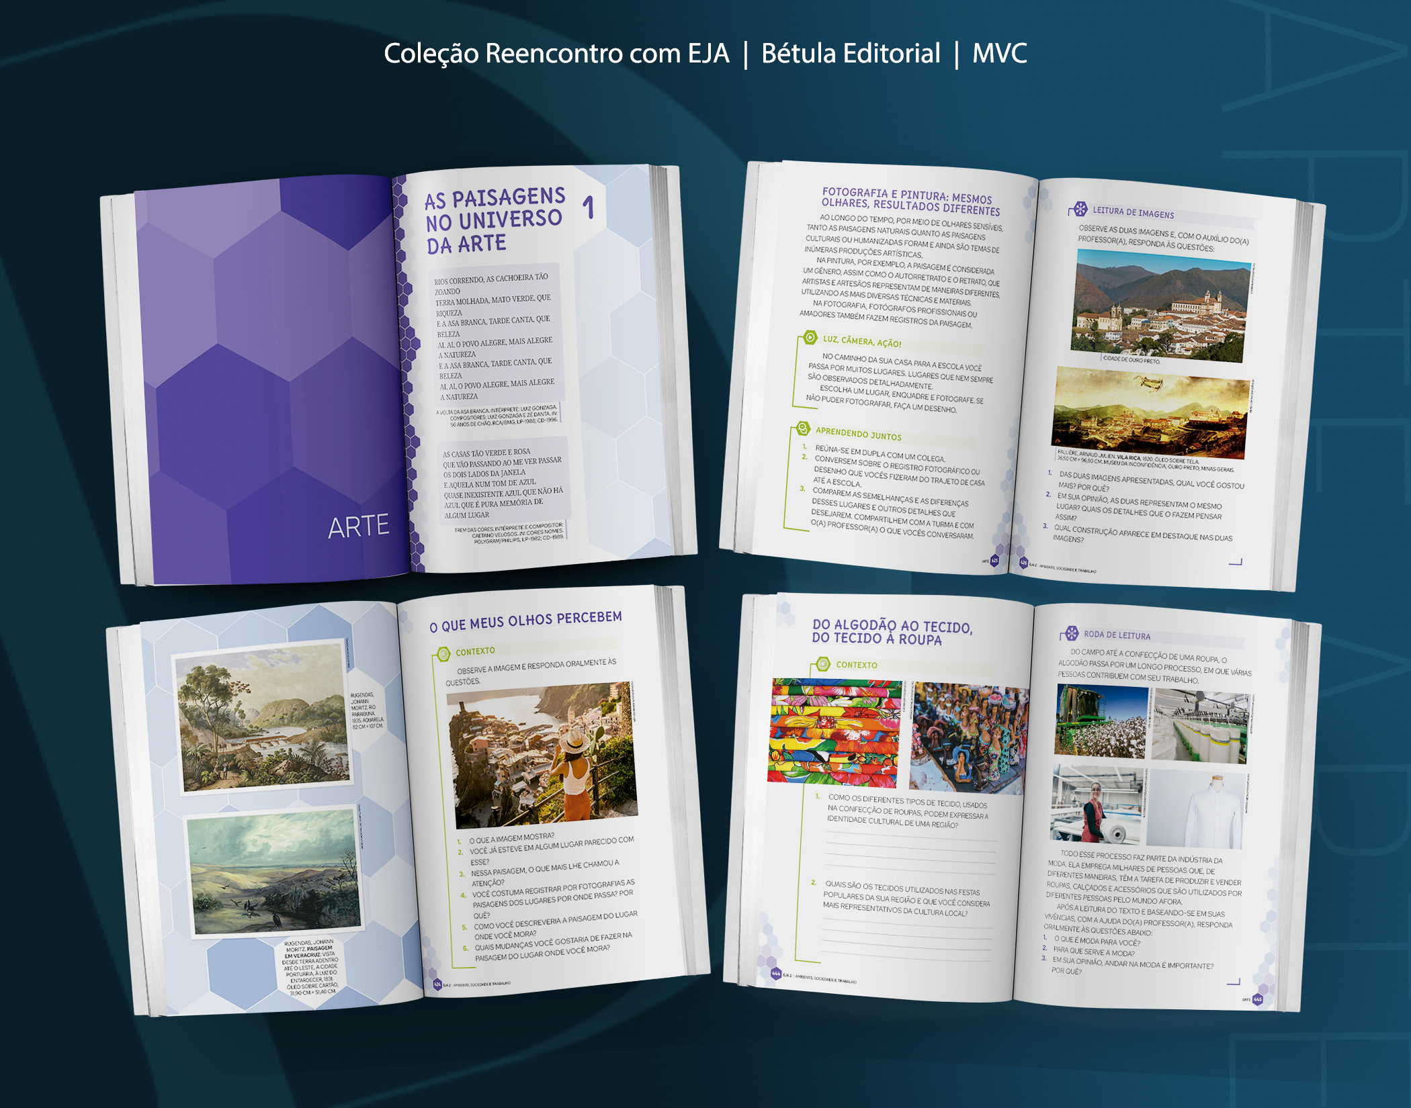Click the Rugendas Paisagem em Veracruz caption

click(x=310, y=968)
